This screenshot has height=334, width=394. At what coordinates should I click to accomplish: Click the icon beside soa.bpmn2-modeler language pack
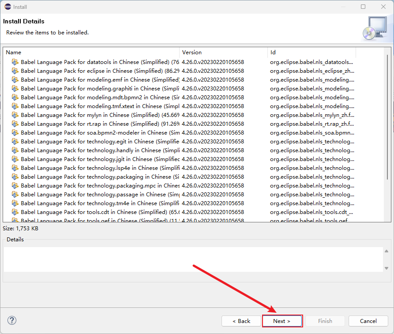tap(15, 133)
